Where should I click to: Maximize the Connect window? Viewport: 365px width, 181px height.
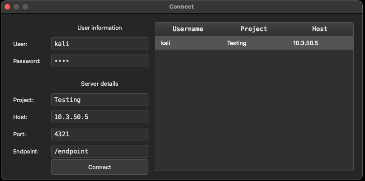pos(25,7)
